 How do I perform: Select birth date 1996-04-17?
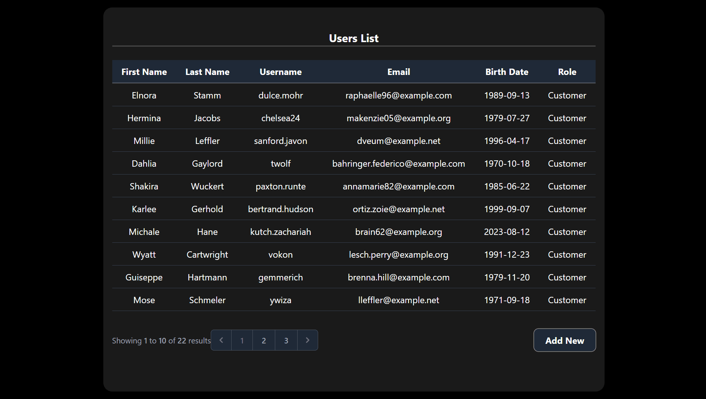(507, 141)
